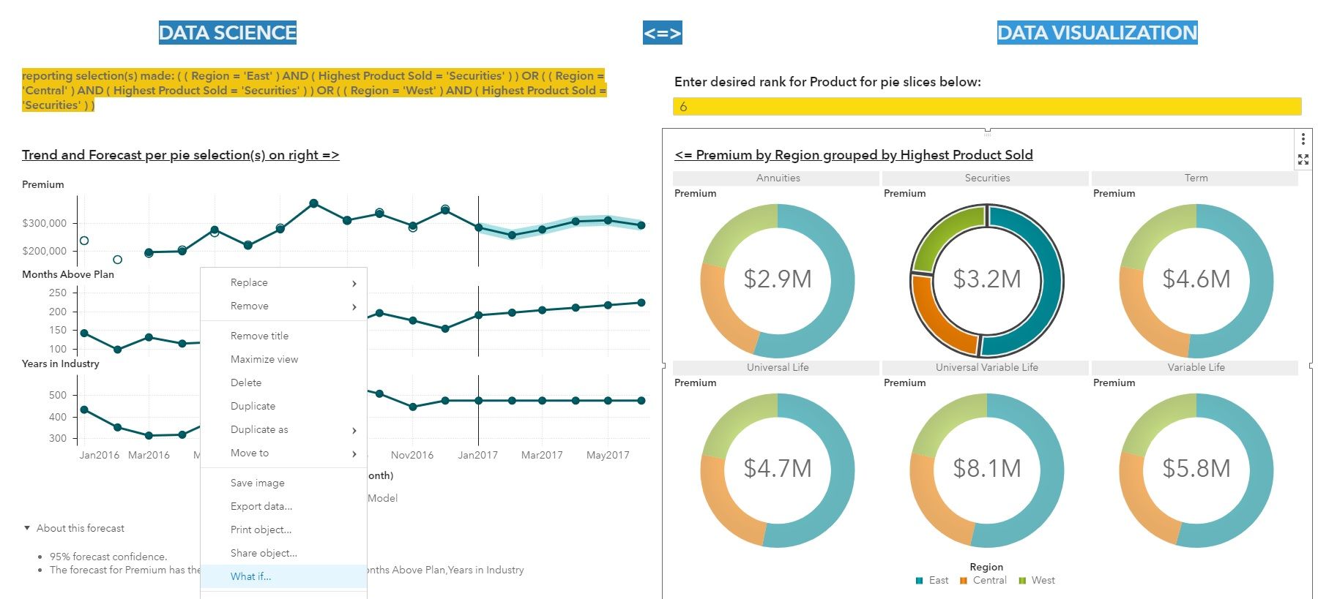
Task: Choose Save image from the context menu
Action: [257, 483]
